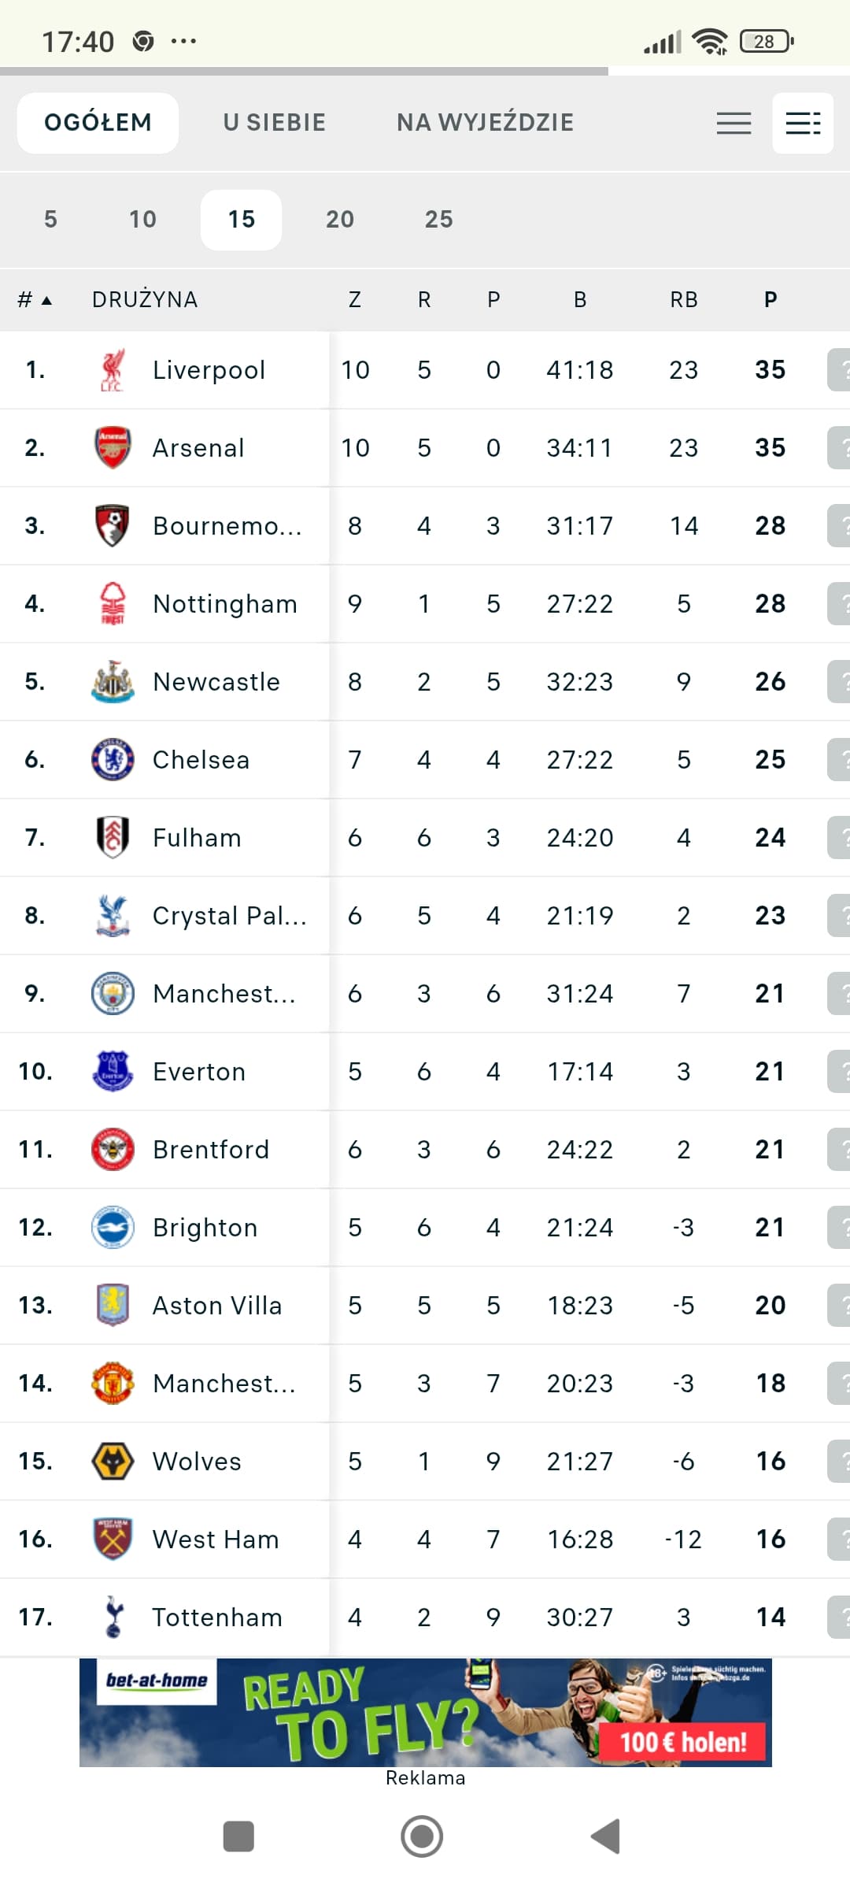
Task: Select the OGÓŁEM tab
Action: 98,123
